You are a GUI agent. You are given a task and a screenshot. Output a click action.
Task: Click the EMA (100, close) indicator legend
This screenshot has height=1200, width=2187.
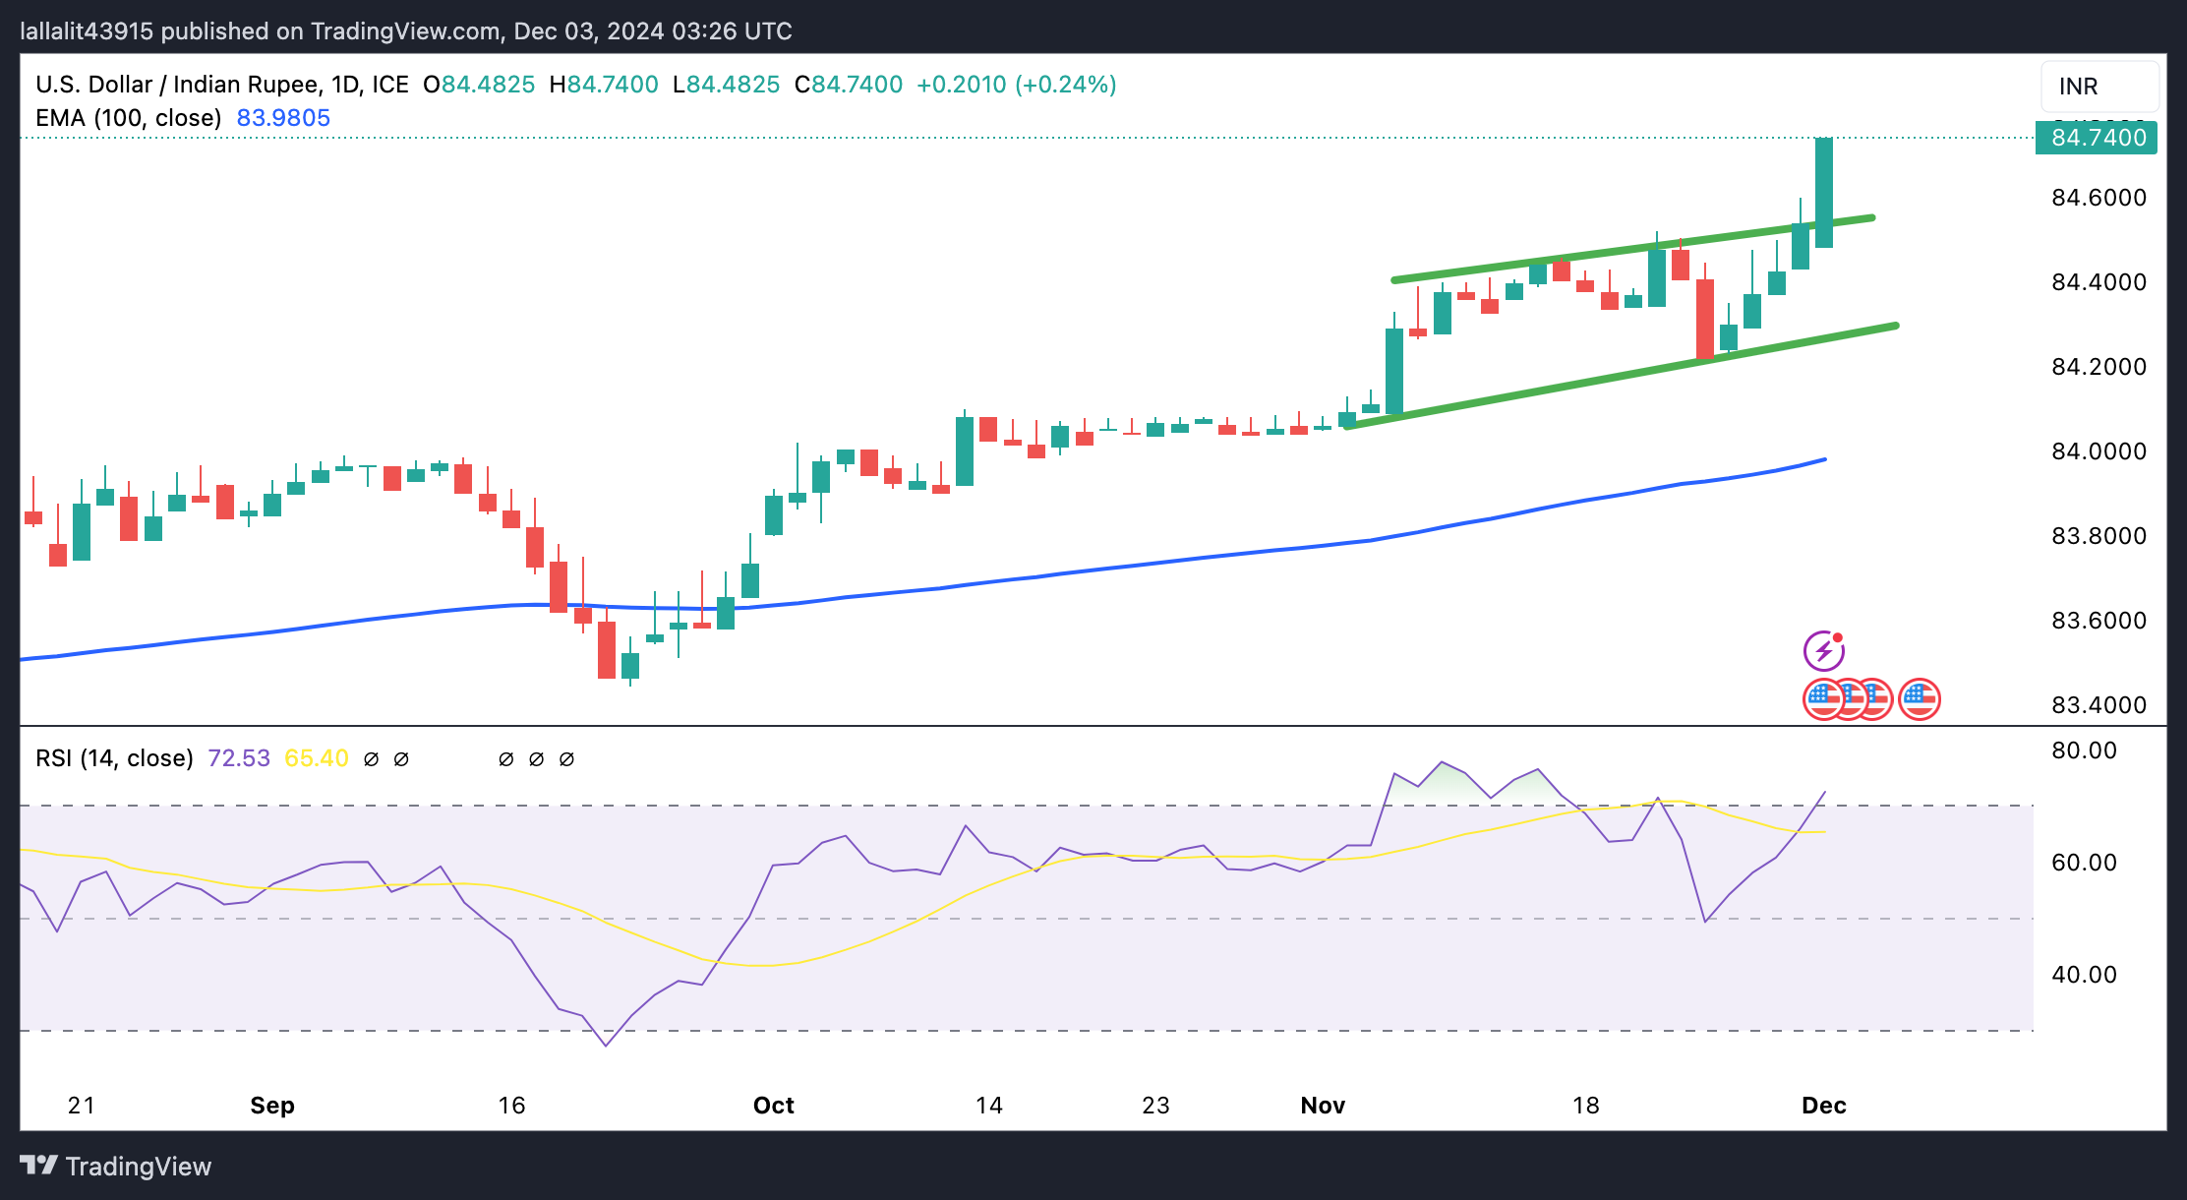(128, 118)
